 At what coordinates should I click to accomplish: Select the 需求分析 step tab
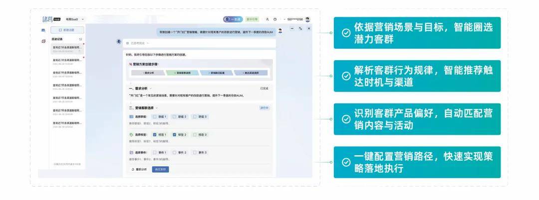pos(149,73)
